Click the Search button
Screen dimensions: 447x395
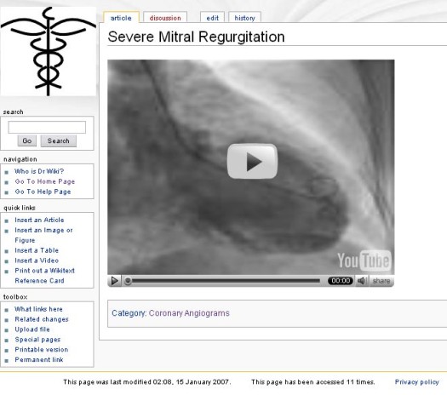(x=59, y=140)
